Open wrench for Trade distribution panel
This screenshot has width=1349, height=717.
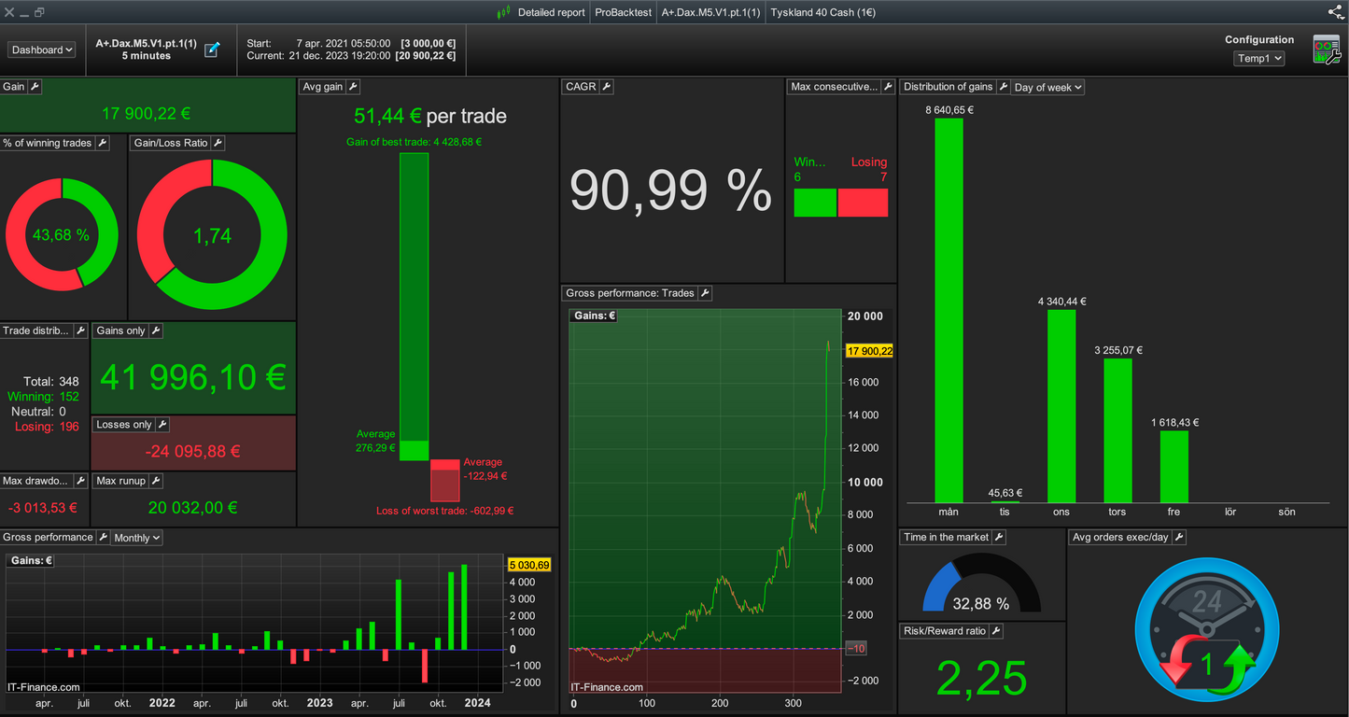[81, 330]
